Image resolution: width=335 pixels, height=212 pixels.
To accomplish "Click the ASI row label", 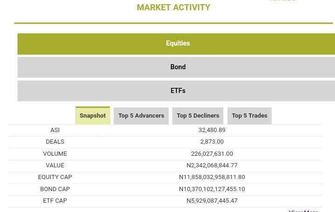I will click(x=55, y=130).
